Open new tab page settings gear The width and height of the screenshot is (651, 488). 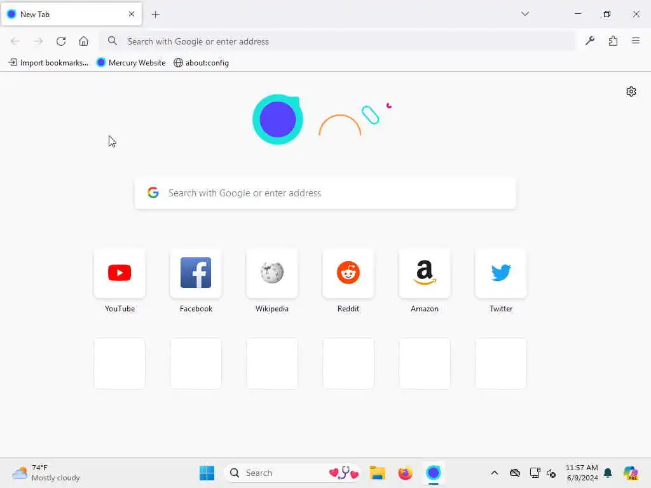click(631, 91)
